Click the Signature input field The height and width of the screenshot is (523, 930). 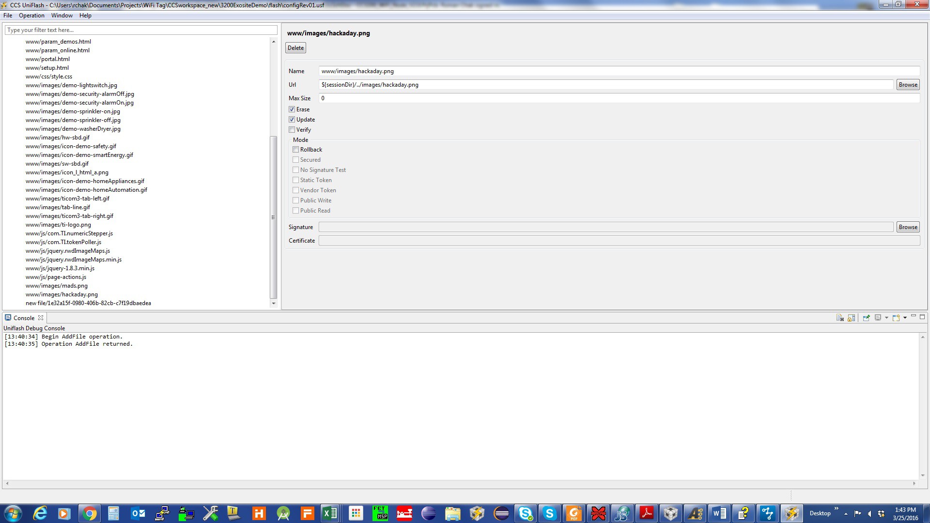[606, 227]
